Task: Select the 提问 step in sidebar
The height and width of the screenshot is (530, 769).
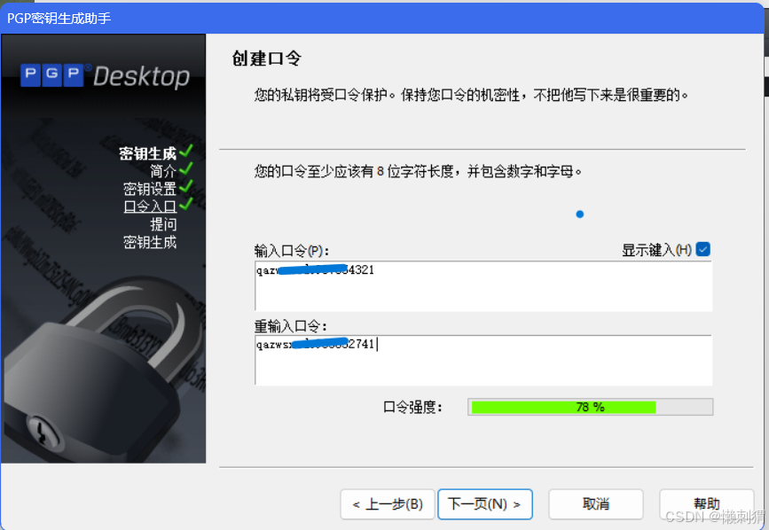Action: 163,224
